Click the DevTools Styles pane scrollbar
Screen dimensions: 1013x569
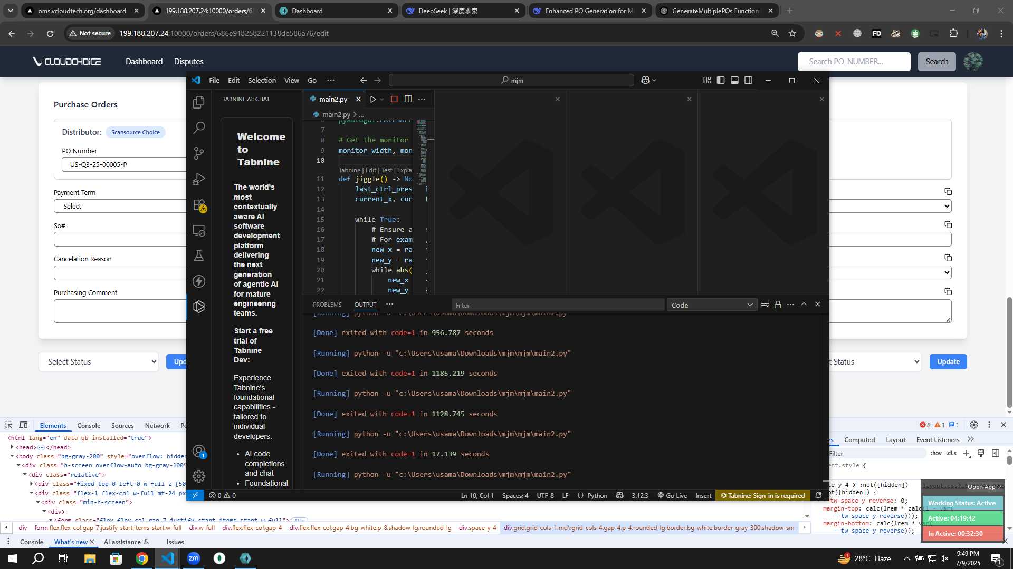coord(1009,459)
